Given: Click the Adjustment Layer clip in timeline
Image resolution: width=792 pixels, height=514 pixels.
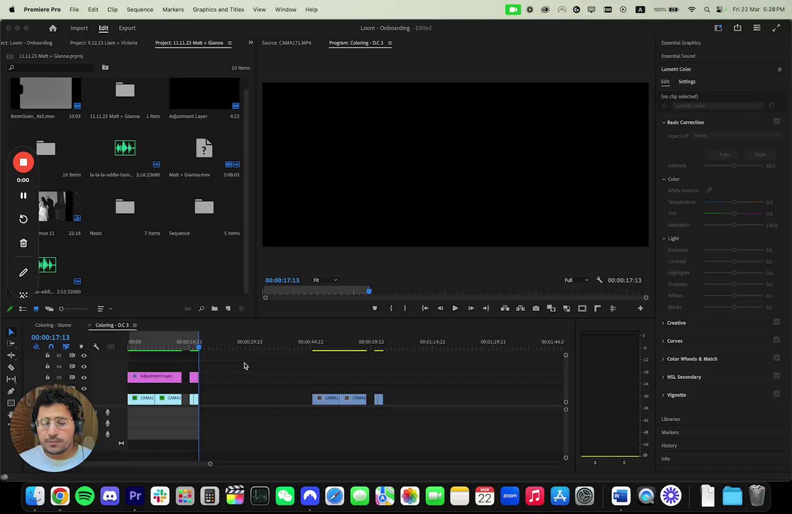Looking at the screenshot, I should (x=155, y=377).
